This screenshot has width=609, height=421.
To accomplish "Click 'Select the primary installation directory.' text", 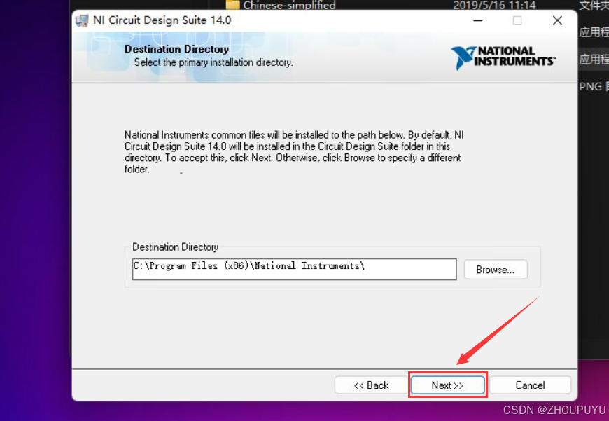I will pyautogui.click(x=213, y=62).
